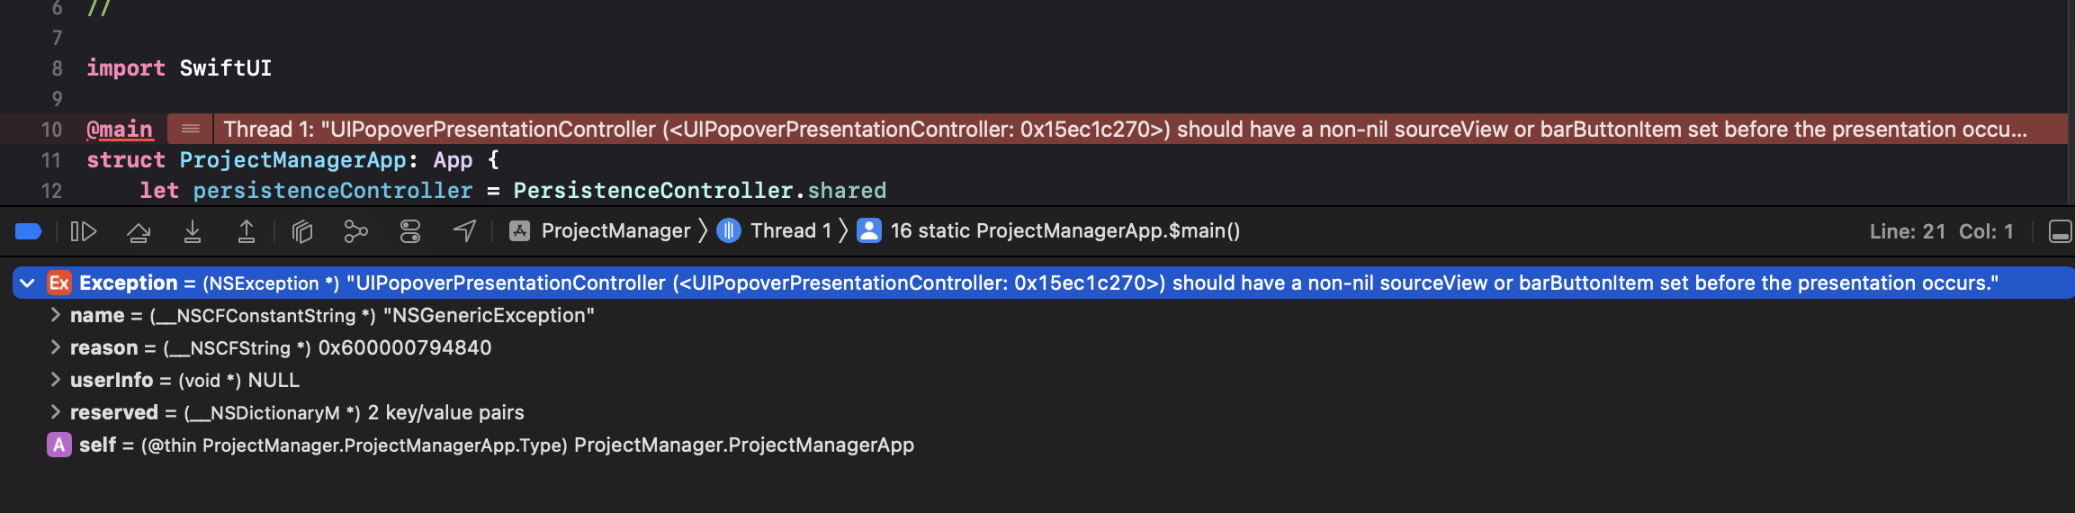This screenshot has width=2075, height=513.
Task: Expand the userInfo variable
Action: coord(55,380)
